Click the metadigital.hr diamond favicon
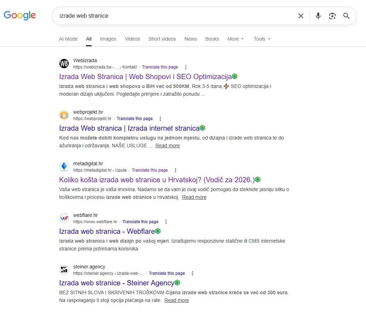Image resolution: width=366 pixels, height=314 pixels. tap(64, 167)
